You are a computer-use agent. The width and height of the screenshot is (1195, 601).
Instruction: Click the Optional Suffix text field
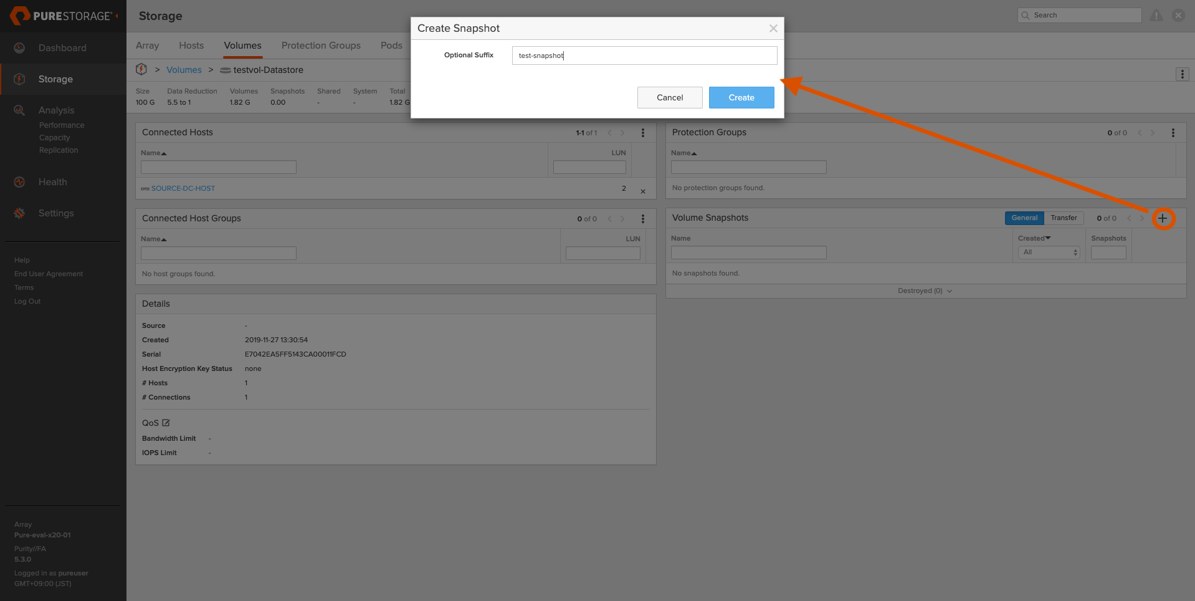pyautogui.click(x=644, y=55)
